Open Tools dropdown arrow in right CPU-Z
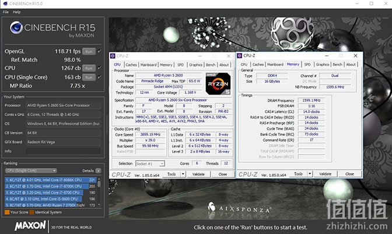The image size is (392, 234). click(x=310, y=174)
